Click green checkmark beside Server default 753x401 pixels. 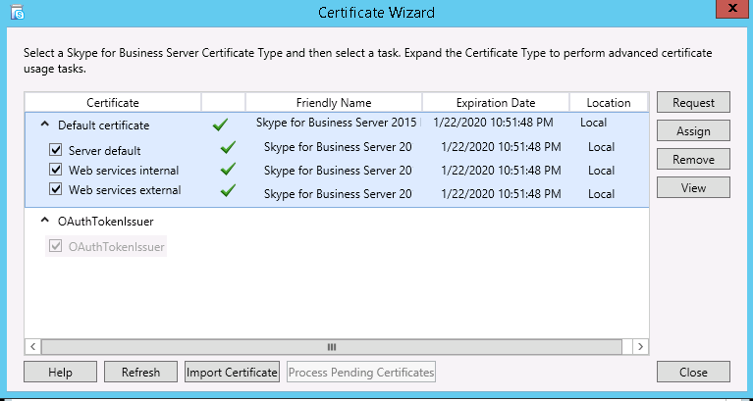(228, 147)
